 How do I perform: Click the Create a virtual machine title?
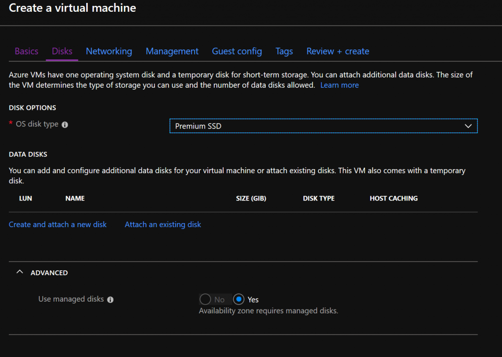pos(73,8)
